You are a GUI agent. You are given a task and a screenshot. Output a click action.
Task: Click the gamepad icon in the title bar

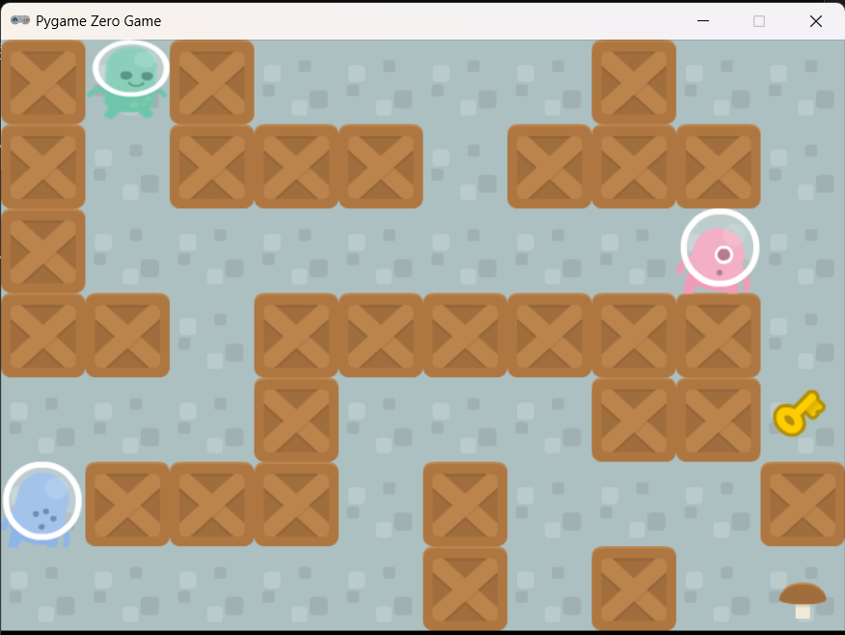coord(19,20)
